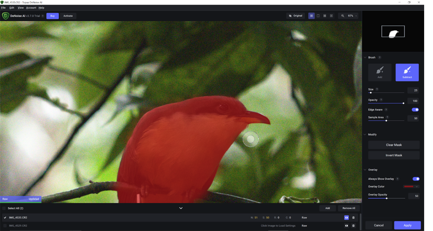Open the zoom percentage dropdown

pyautogui.click(x=356, y=16)
